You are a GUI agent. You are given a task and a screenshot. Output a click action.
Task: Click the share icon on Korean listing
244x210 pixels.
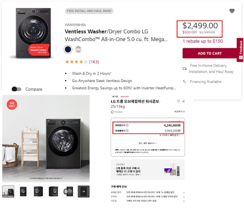[x=183, y=101]
